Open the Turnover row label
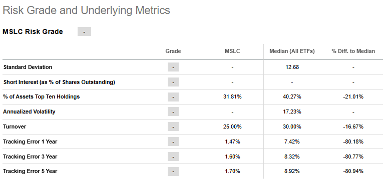Viewport: 388px width, 181px height. [15, 127]
